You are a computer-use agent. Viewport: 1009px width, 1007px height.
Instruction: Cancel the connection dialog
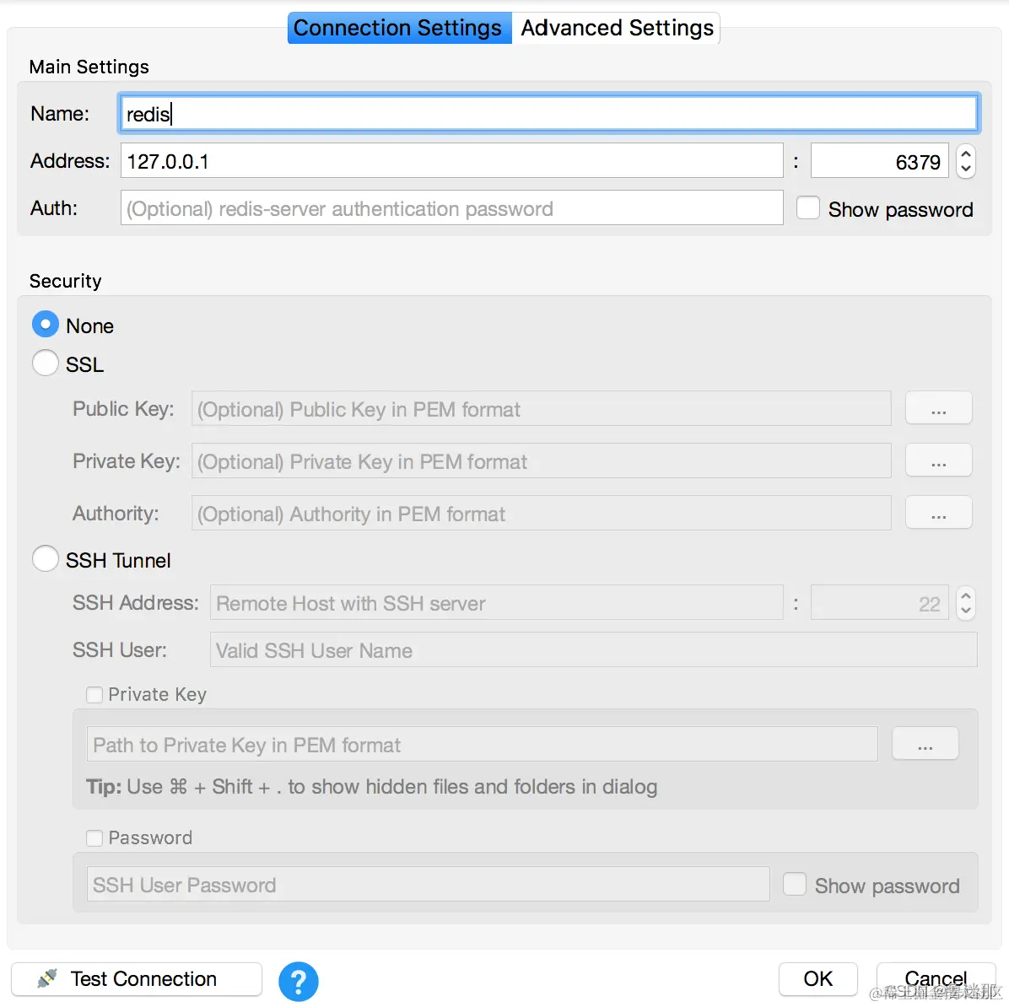(x=935, y=978)
